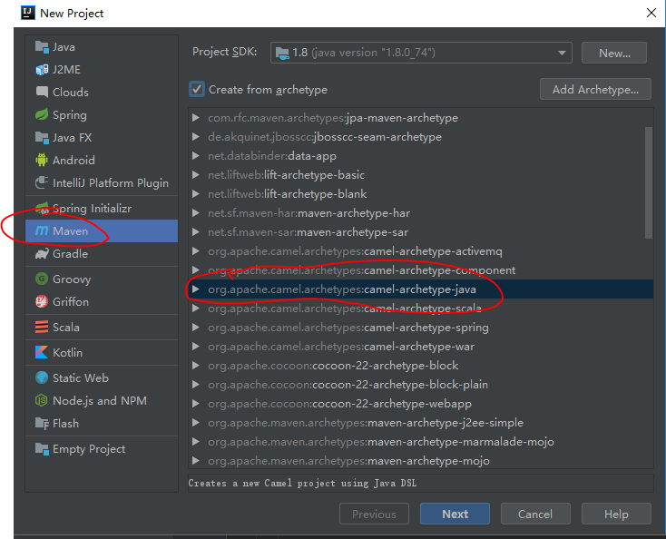Click the Java FX folder icon
The image size is (666, 539).
[x=42, y=137]
